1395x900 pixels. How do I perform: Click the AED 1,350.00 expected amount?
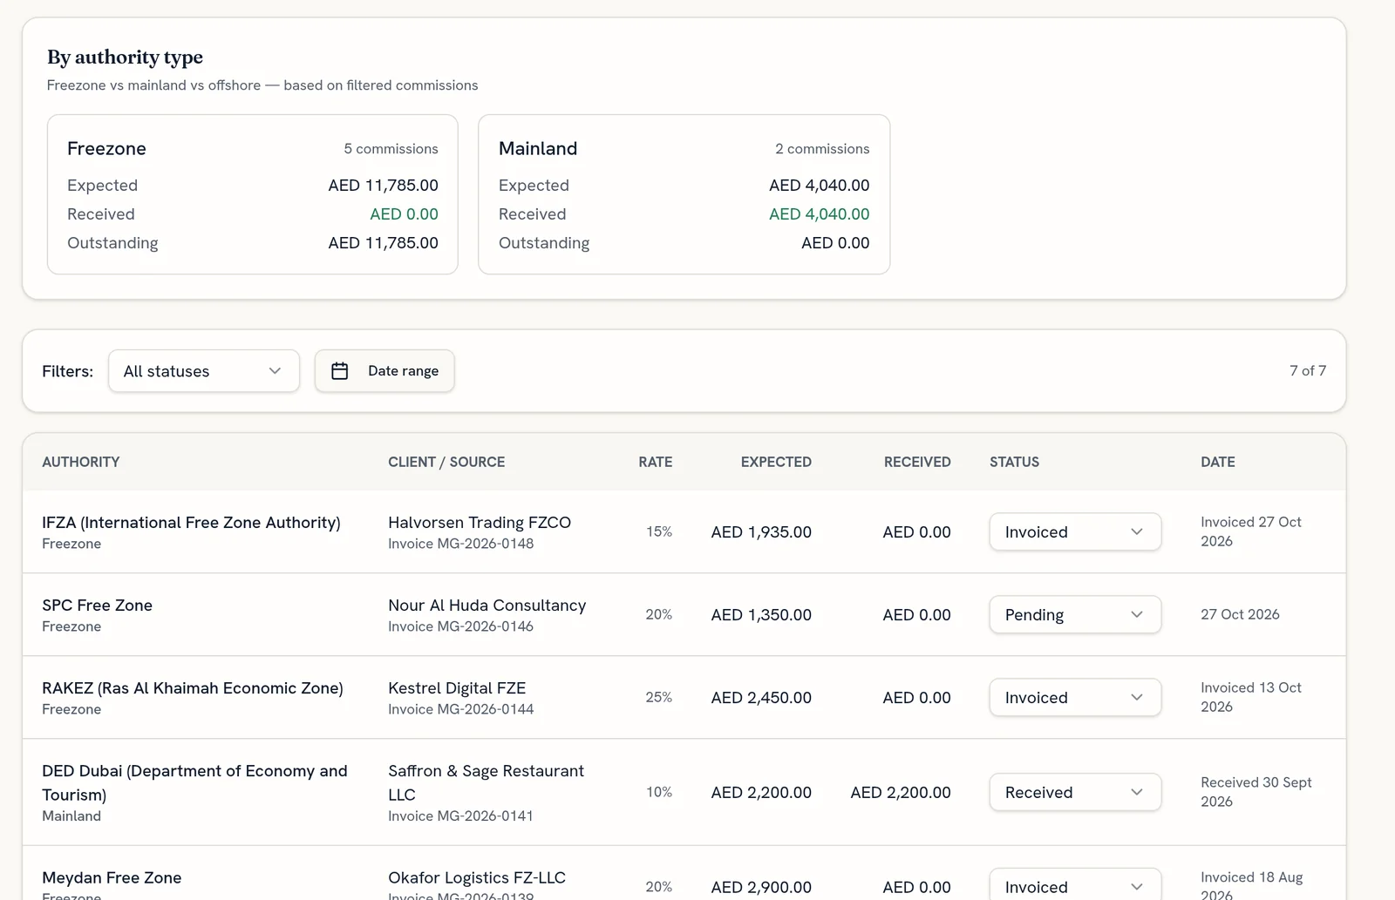pos(761,614)
